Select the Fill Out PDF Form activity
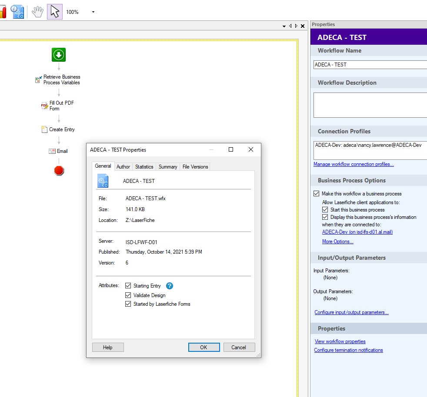 click(x=44, y=106)
